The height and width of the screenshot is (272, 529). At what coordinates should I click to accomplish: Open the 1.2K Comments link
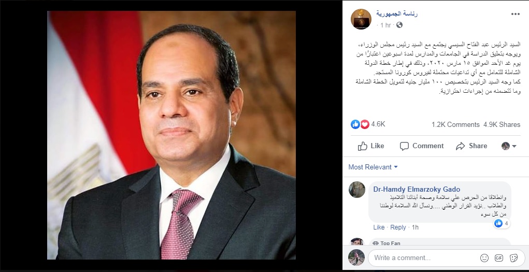pos(455,124)
